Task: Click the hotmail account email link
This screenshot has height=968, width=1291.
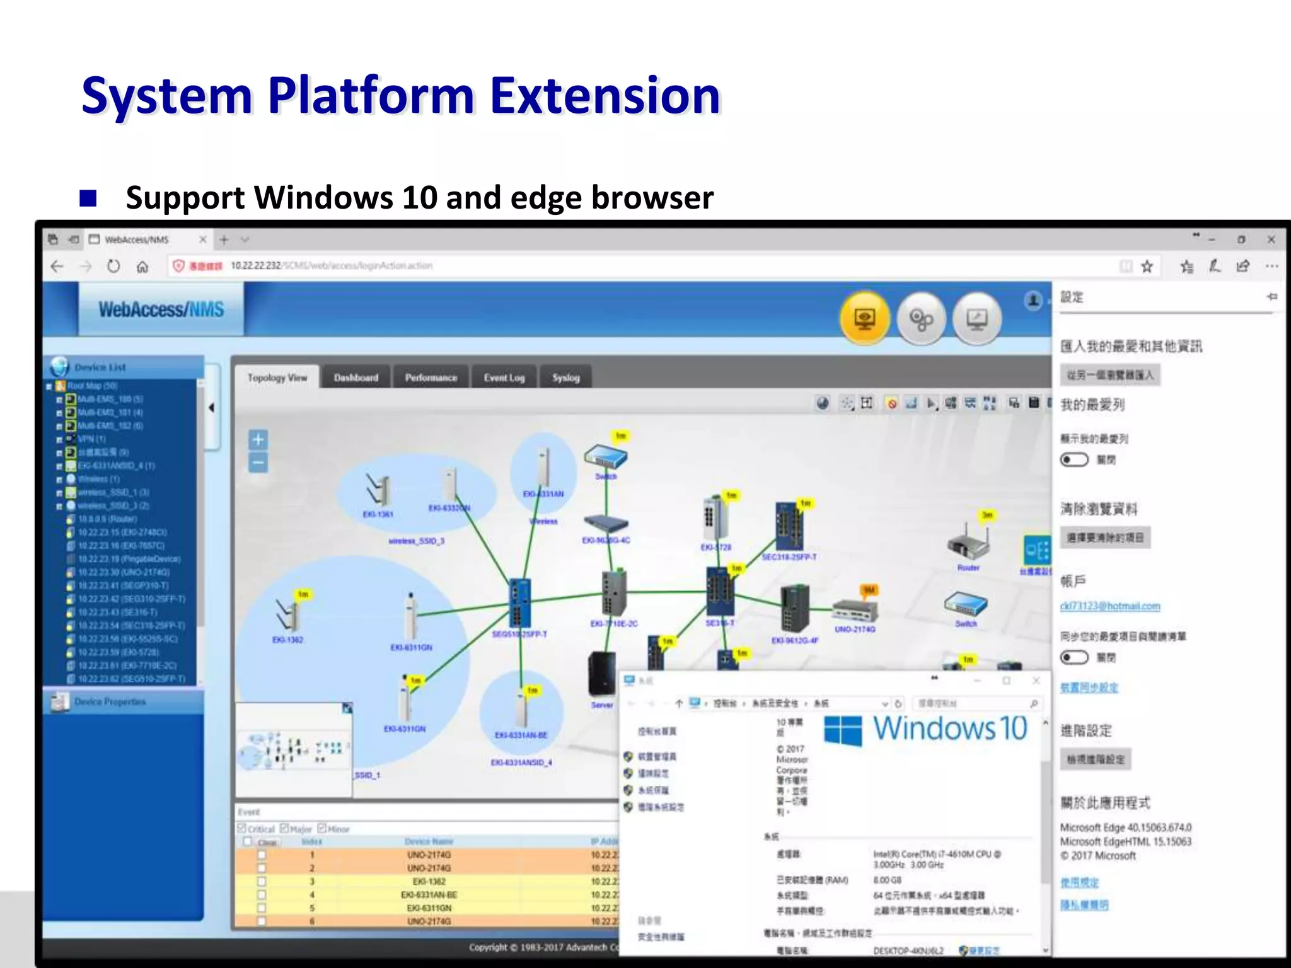Action: coord(1109,606)
